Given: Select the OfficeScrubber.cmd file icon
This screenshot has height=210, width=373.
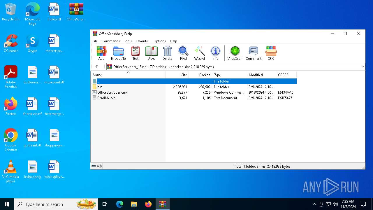Looking at the screenshot, I should 94,92.
